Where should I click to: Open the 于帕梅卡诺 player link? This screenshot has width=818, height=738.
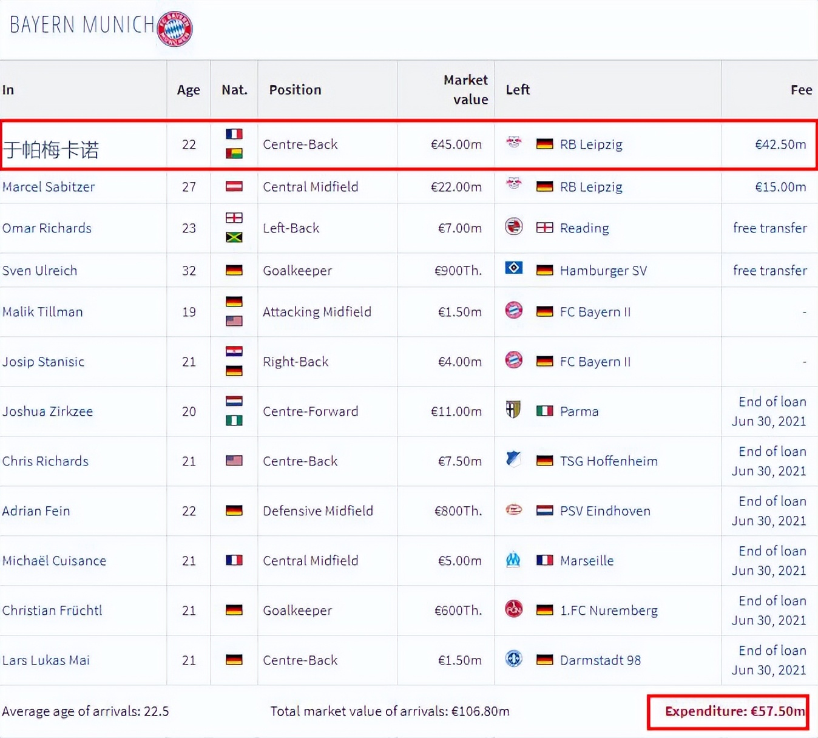pyautogui.click(x=51, y=150)
